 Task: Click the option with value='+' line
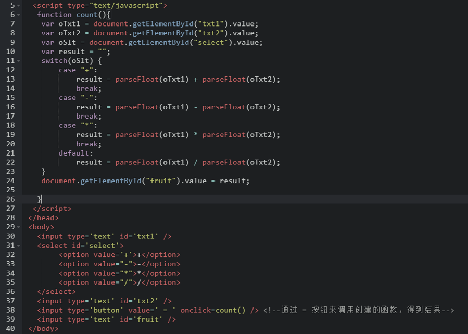[119, 255]
